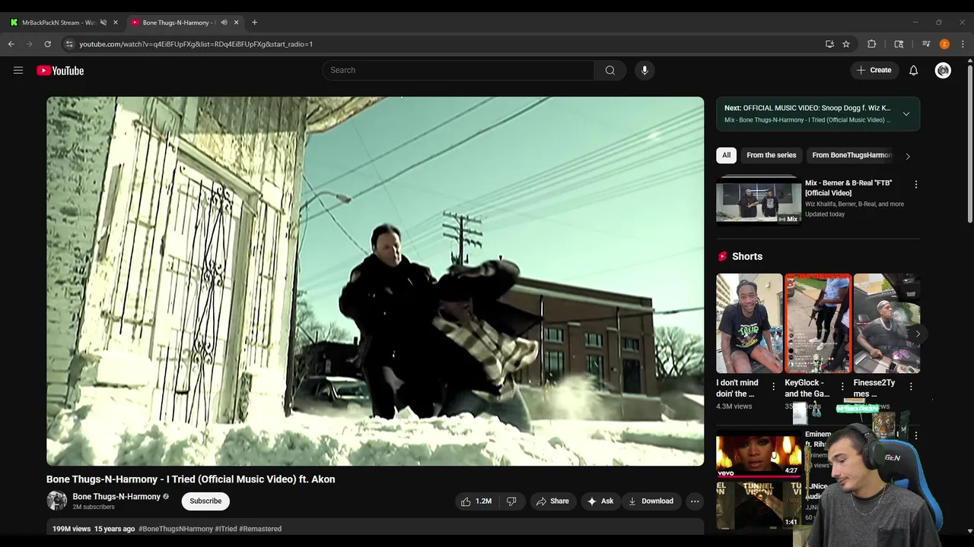Close the Bone Thugs-N-Harmony tab
The image size is (974, 547).
click(x=236, y=23)
